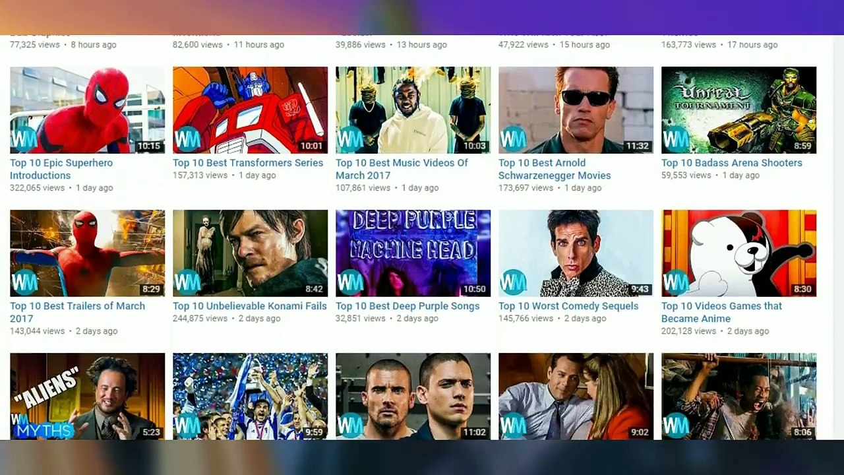Open the 8:06 screaming crowd video thumbnail
Image resolution: width=844 pixels, height=475 pixels.
pos(738,396)
